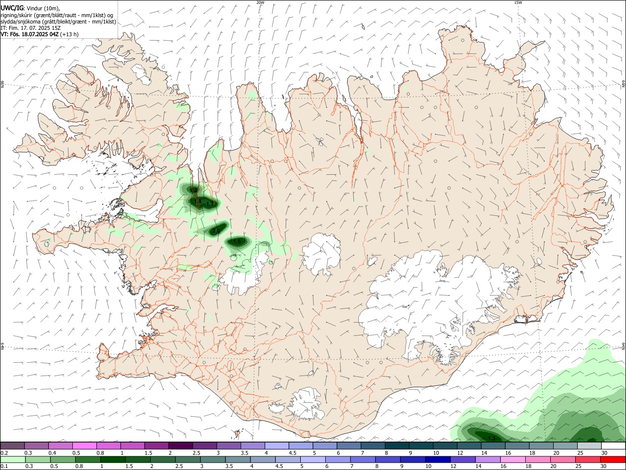Click the '0.1' label in lower legend
626x470 pixels.
pos(4,466)
